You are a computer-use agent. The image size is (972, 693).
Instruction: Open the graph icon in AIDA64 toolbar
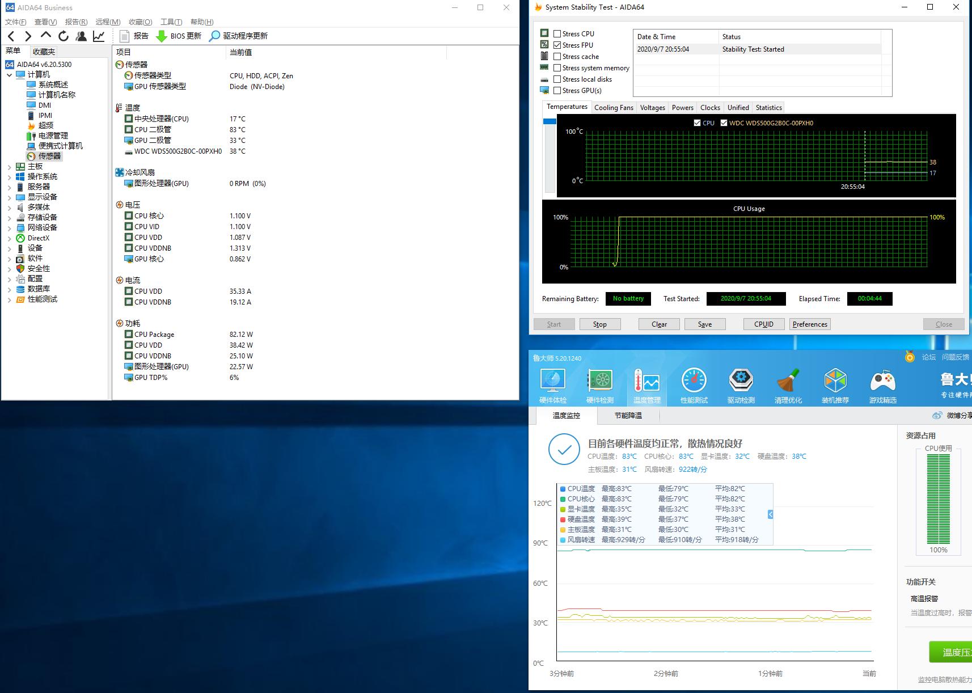[x=99, y=36]
